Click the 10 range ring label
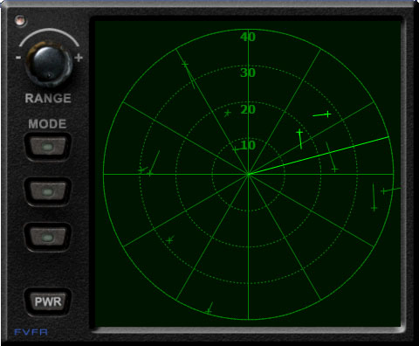 tap(249, 145)
